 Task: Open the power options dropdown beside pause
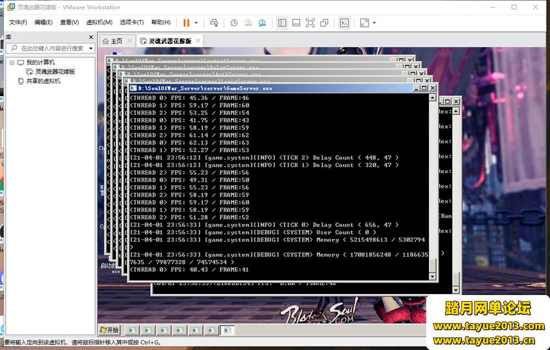point(196,23)
